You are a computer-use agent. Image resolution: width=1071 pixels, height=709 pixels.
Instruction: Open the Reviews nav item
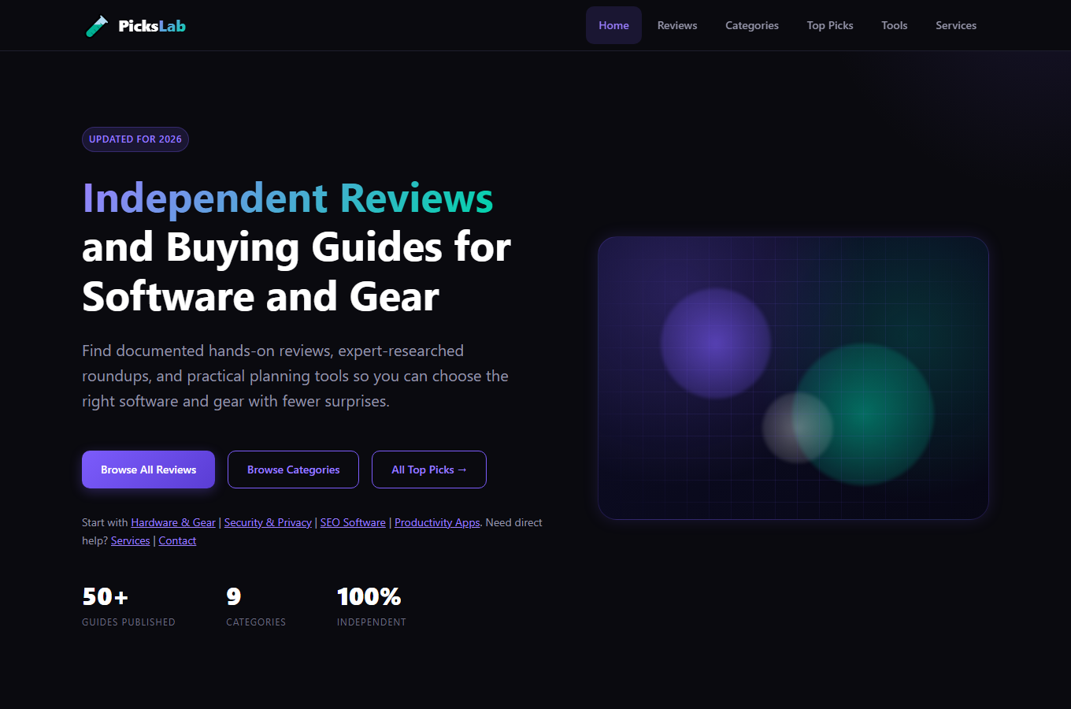click(677, 25)
